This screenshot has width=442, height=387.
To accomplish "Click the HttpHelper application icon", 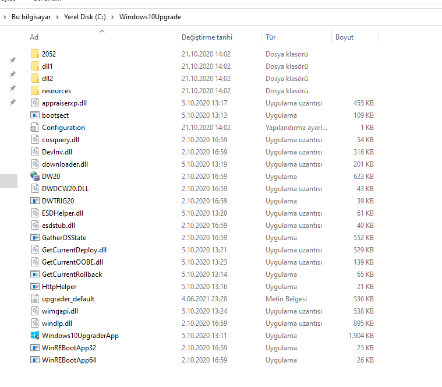I will [35, 286].
